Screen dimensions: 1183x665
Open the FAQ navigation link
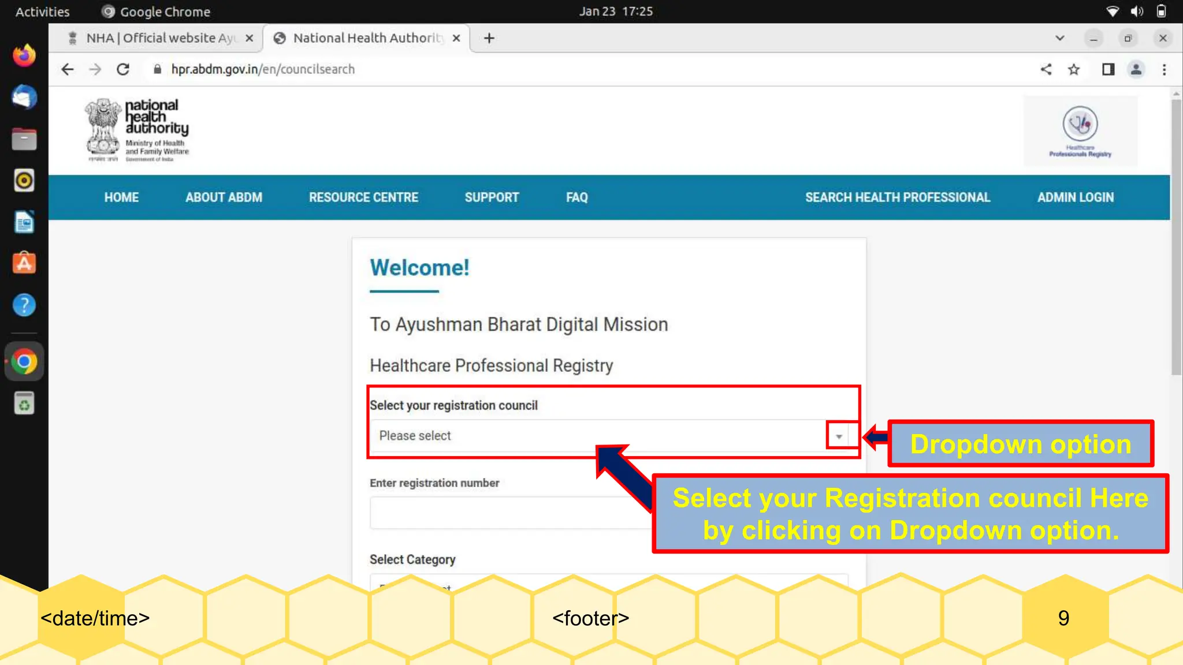coord(576,197)
